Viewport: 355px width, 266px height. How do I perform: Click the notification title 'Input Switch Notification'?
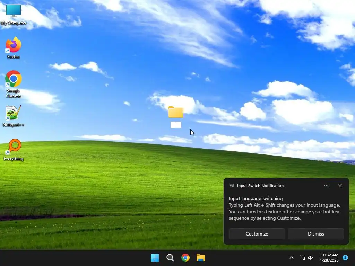[260, 186]
